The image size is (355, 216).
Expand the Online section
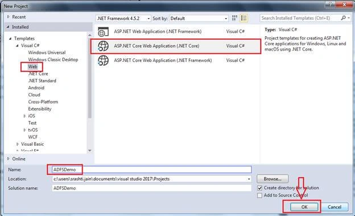[9, 159]
